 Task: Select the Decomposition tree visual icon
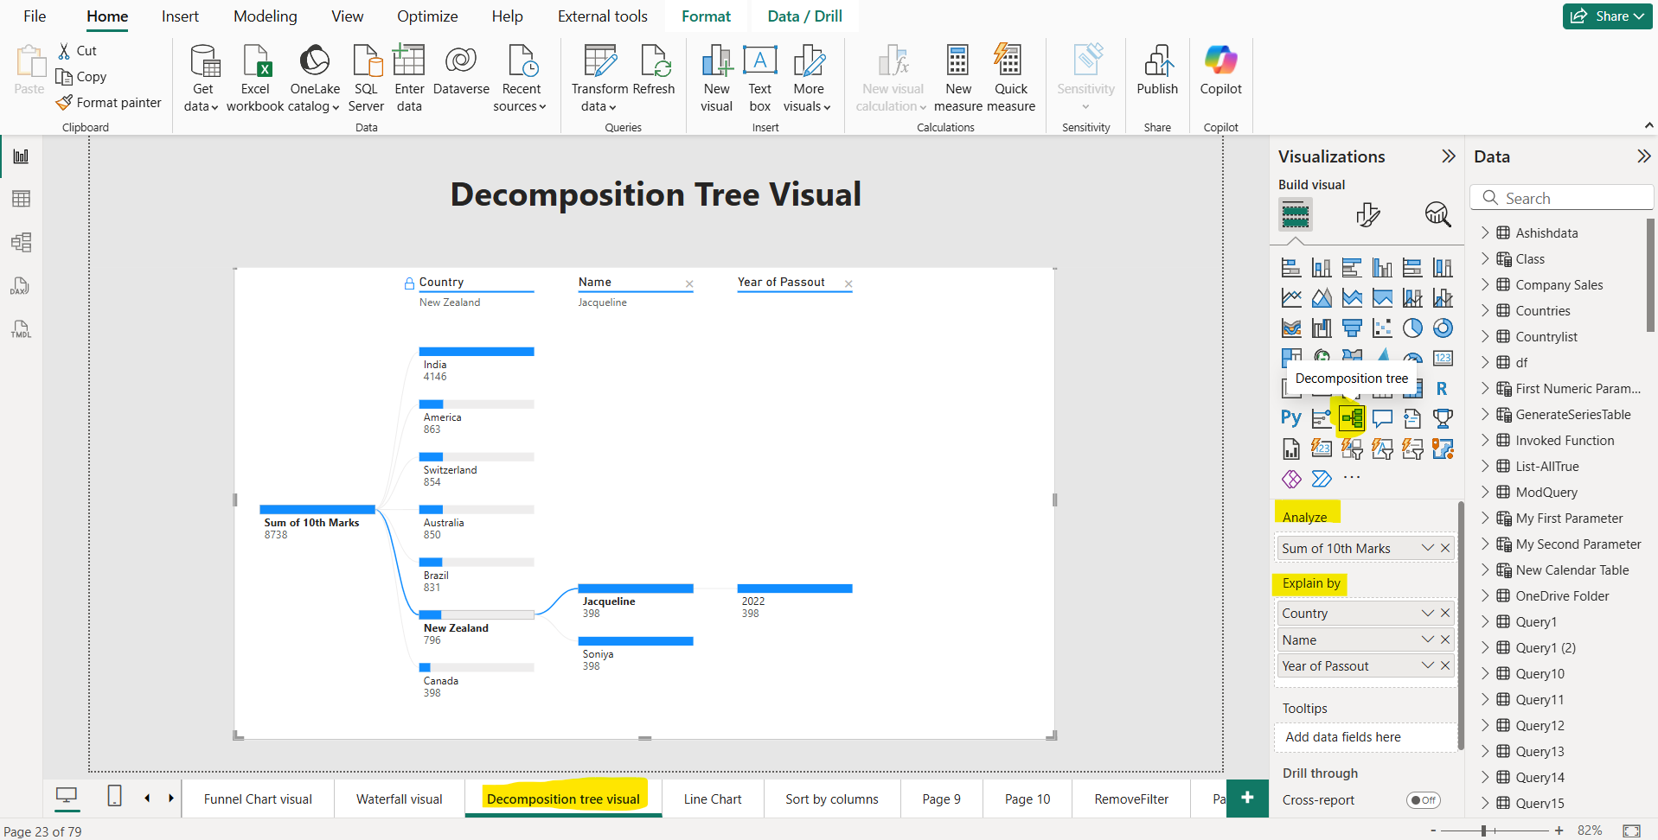1352,418
